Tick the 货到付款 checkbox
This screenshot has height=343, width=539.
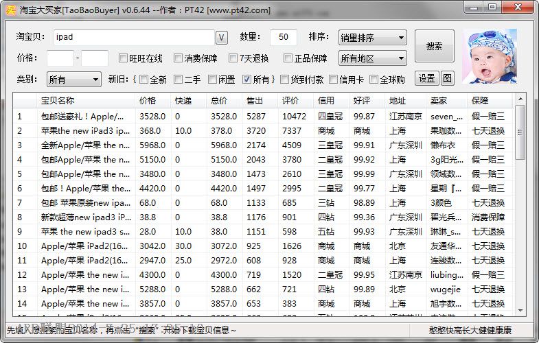(x=284, y=80)
